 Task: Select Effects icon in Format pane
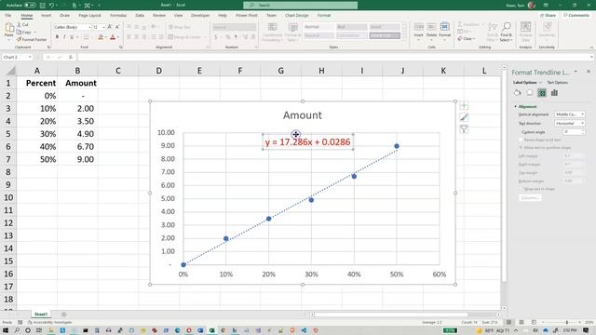pos(530,93)
